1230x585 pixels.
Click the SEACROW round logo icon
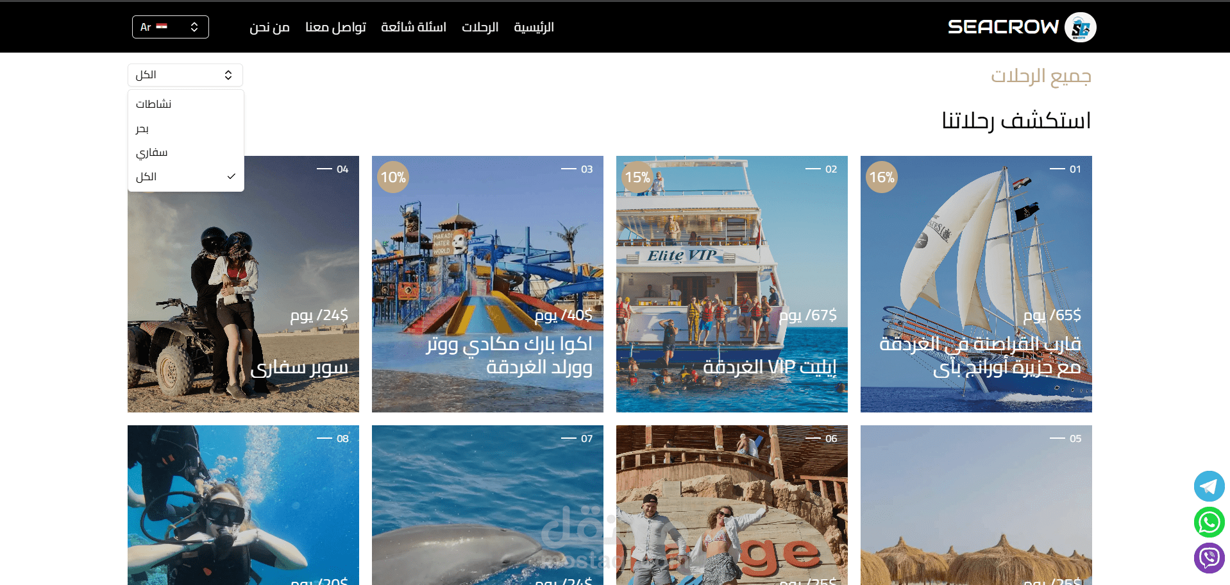[1081, 27]
